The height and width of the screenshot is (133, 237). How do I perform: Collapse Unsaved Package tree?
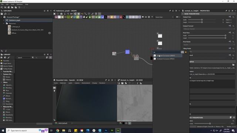coord(1,17)
